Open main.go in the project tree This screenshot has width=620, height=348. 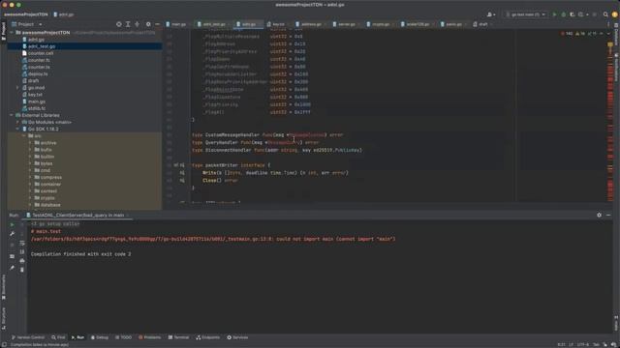point(37,101)
